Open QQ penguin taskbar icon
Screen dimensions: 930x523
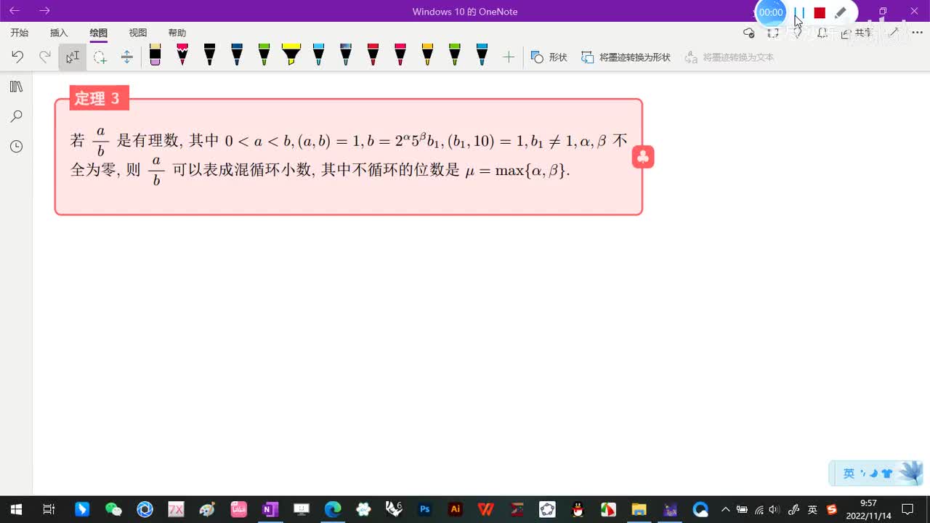click(x=578, y=509)
